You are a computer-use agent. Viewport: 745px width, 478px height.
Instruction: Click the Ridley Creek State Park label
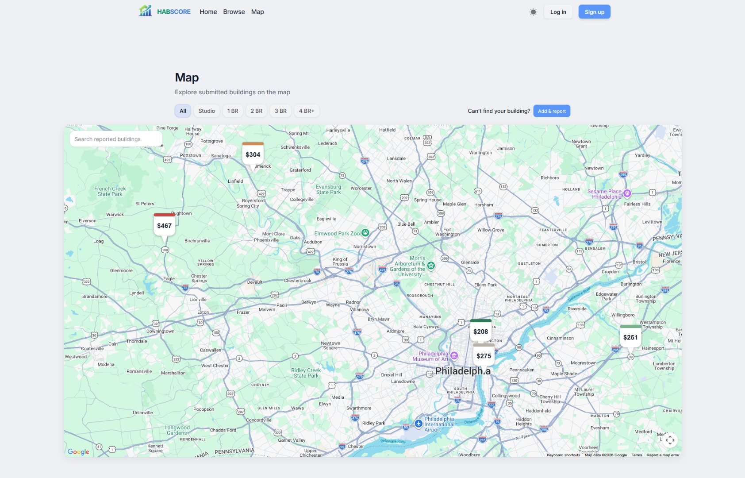(306, 373)
